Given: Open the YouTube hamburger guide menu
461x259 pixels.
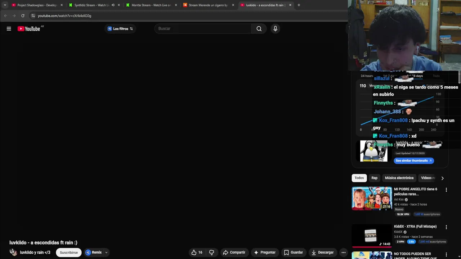Looking at the screenshot, I should tap(9, 29).
